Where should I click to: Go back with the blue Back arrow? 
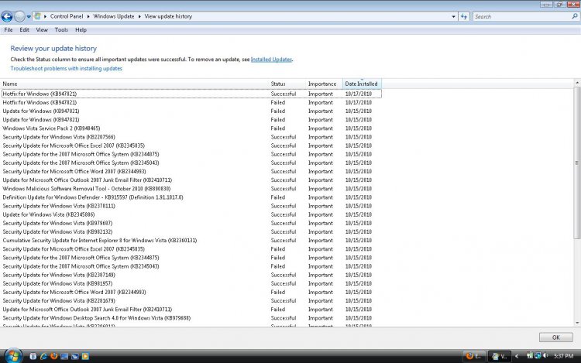(x=7, y=16)
